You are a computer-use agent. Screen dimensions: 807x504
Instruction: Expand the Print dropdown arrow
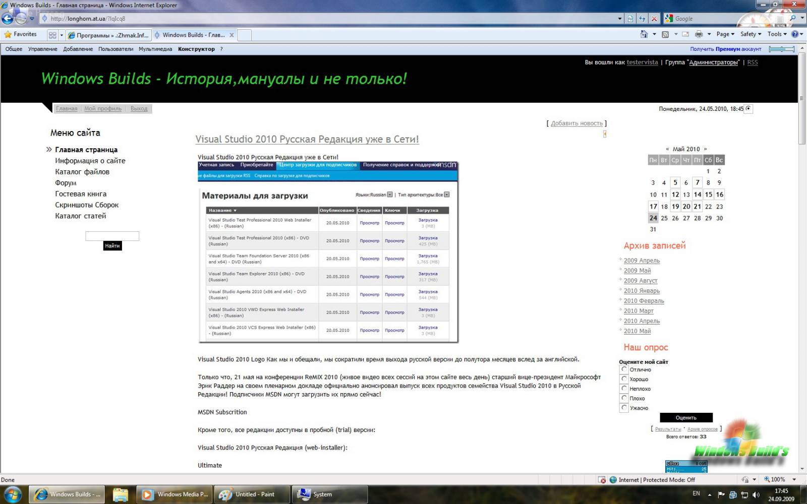709,34
